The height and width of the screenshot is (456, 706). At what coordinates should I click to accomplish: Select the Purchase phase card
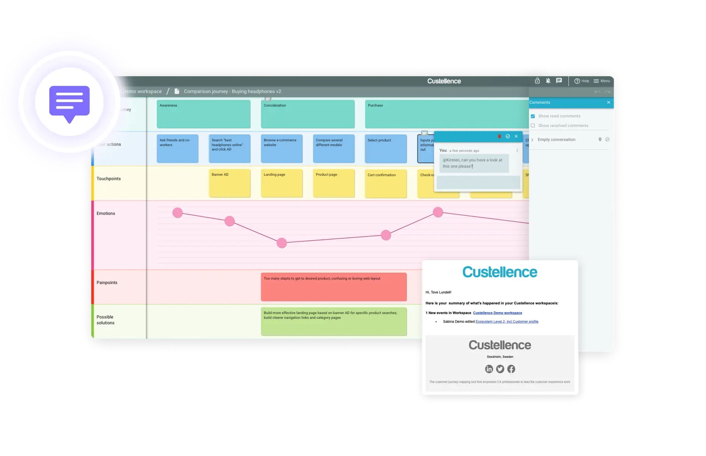[446, 114]
